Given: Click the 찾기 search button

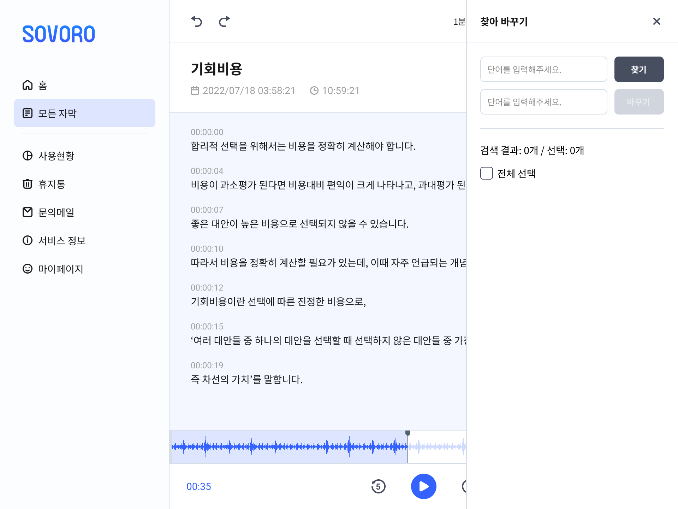Looking at the screenshot, I should (638, 69).
